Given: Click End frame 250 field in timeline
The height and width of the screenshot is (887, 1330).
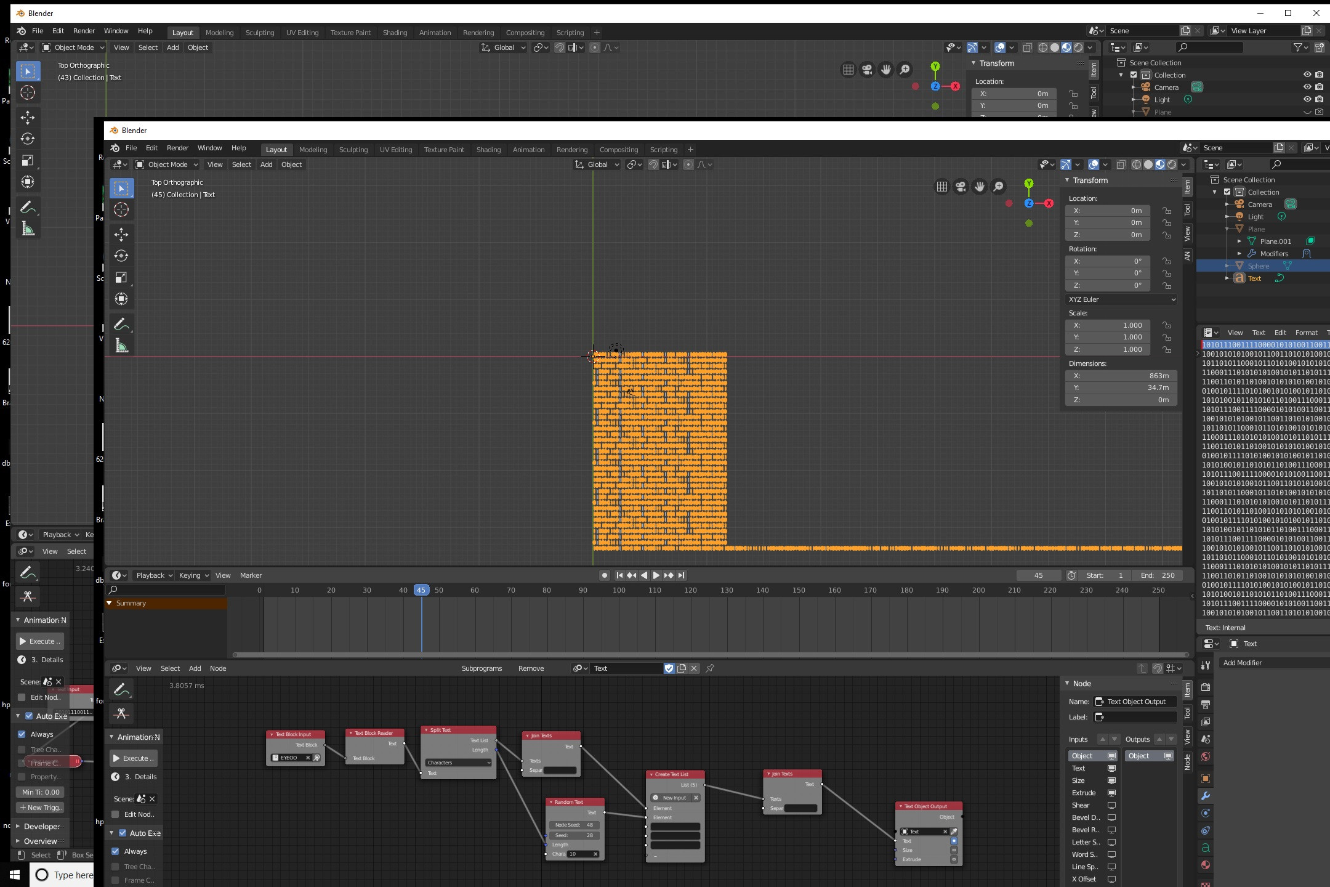Looking at the screenshot, I should (1158, 575).
